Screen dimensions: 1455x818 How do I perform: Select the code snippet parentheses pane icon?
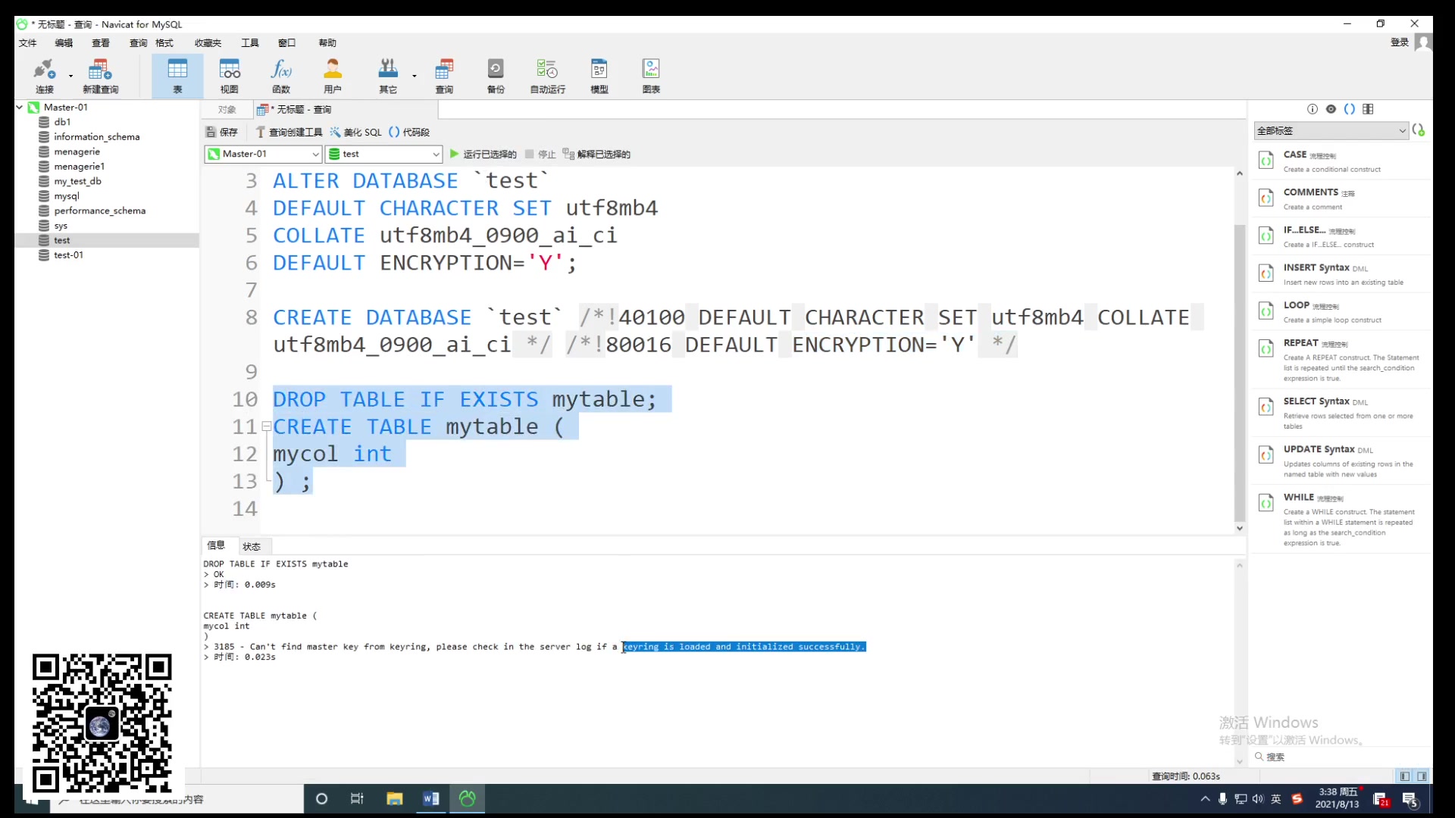1349,109
